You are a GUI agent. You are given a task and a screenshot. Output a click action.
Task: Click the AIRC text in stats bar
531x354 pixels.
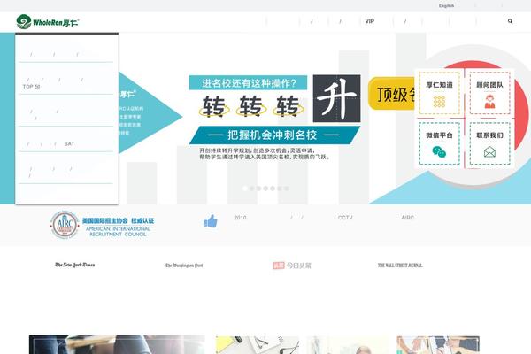point(408,218)
